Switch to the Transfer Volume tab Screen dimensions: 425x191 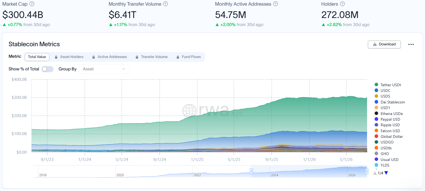151,57
